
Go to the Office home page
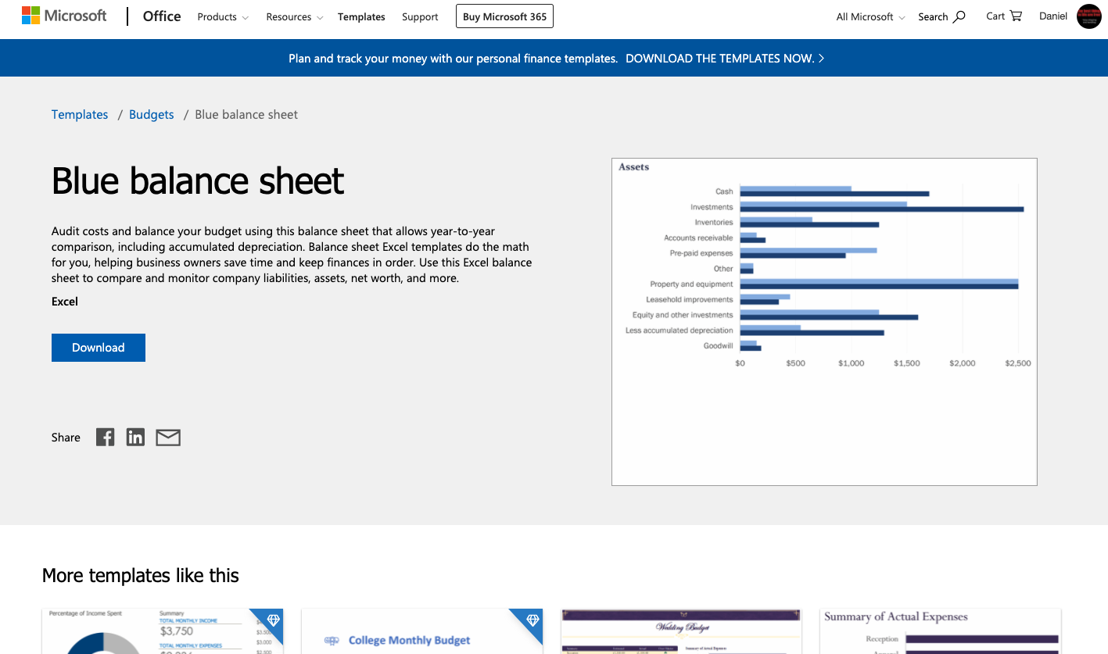[161, 16]
